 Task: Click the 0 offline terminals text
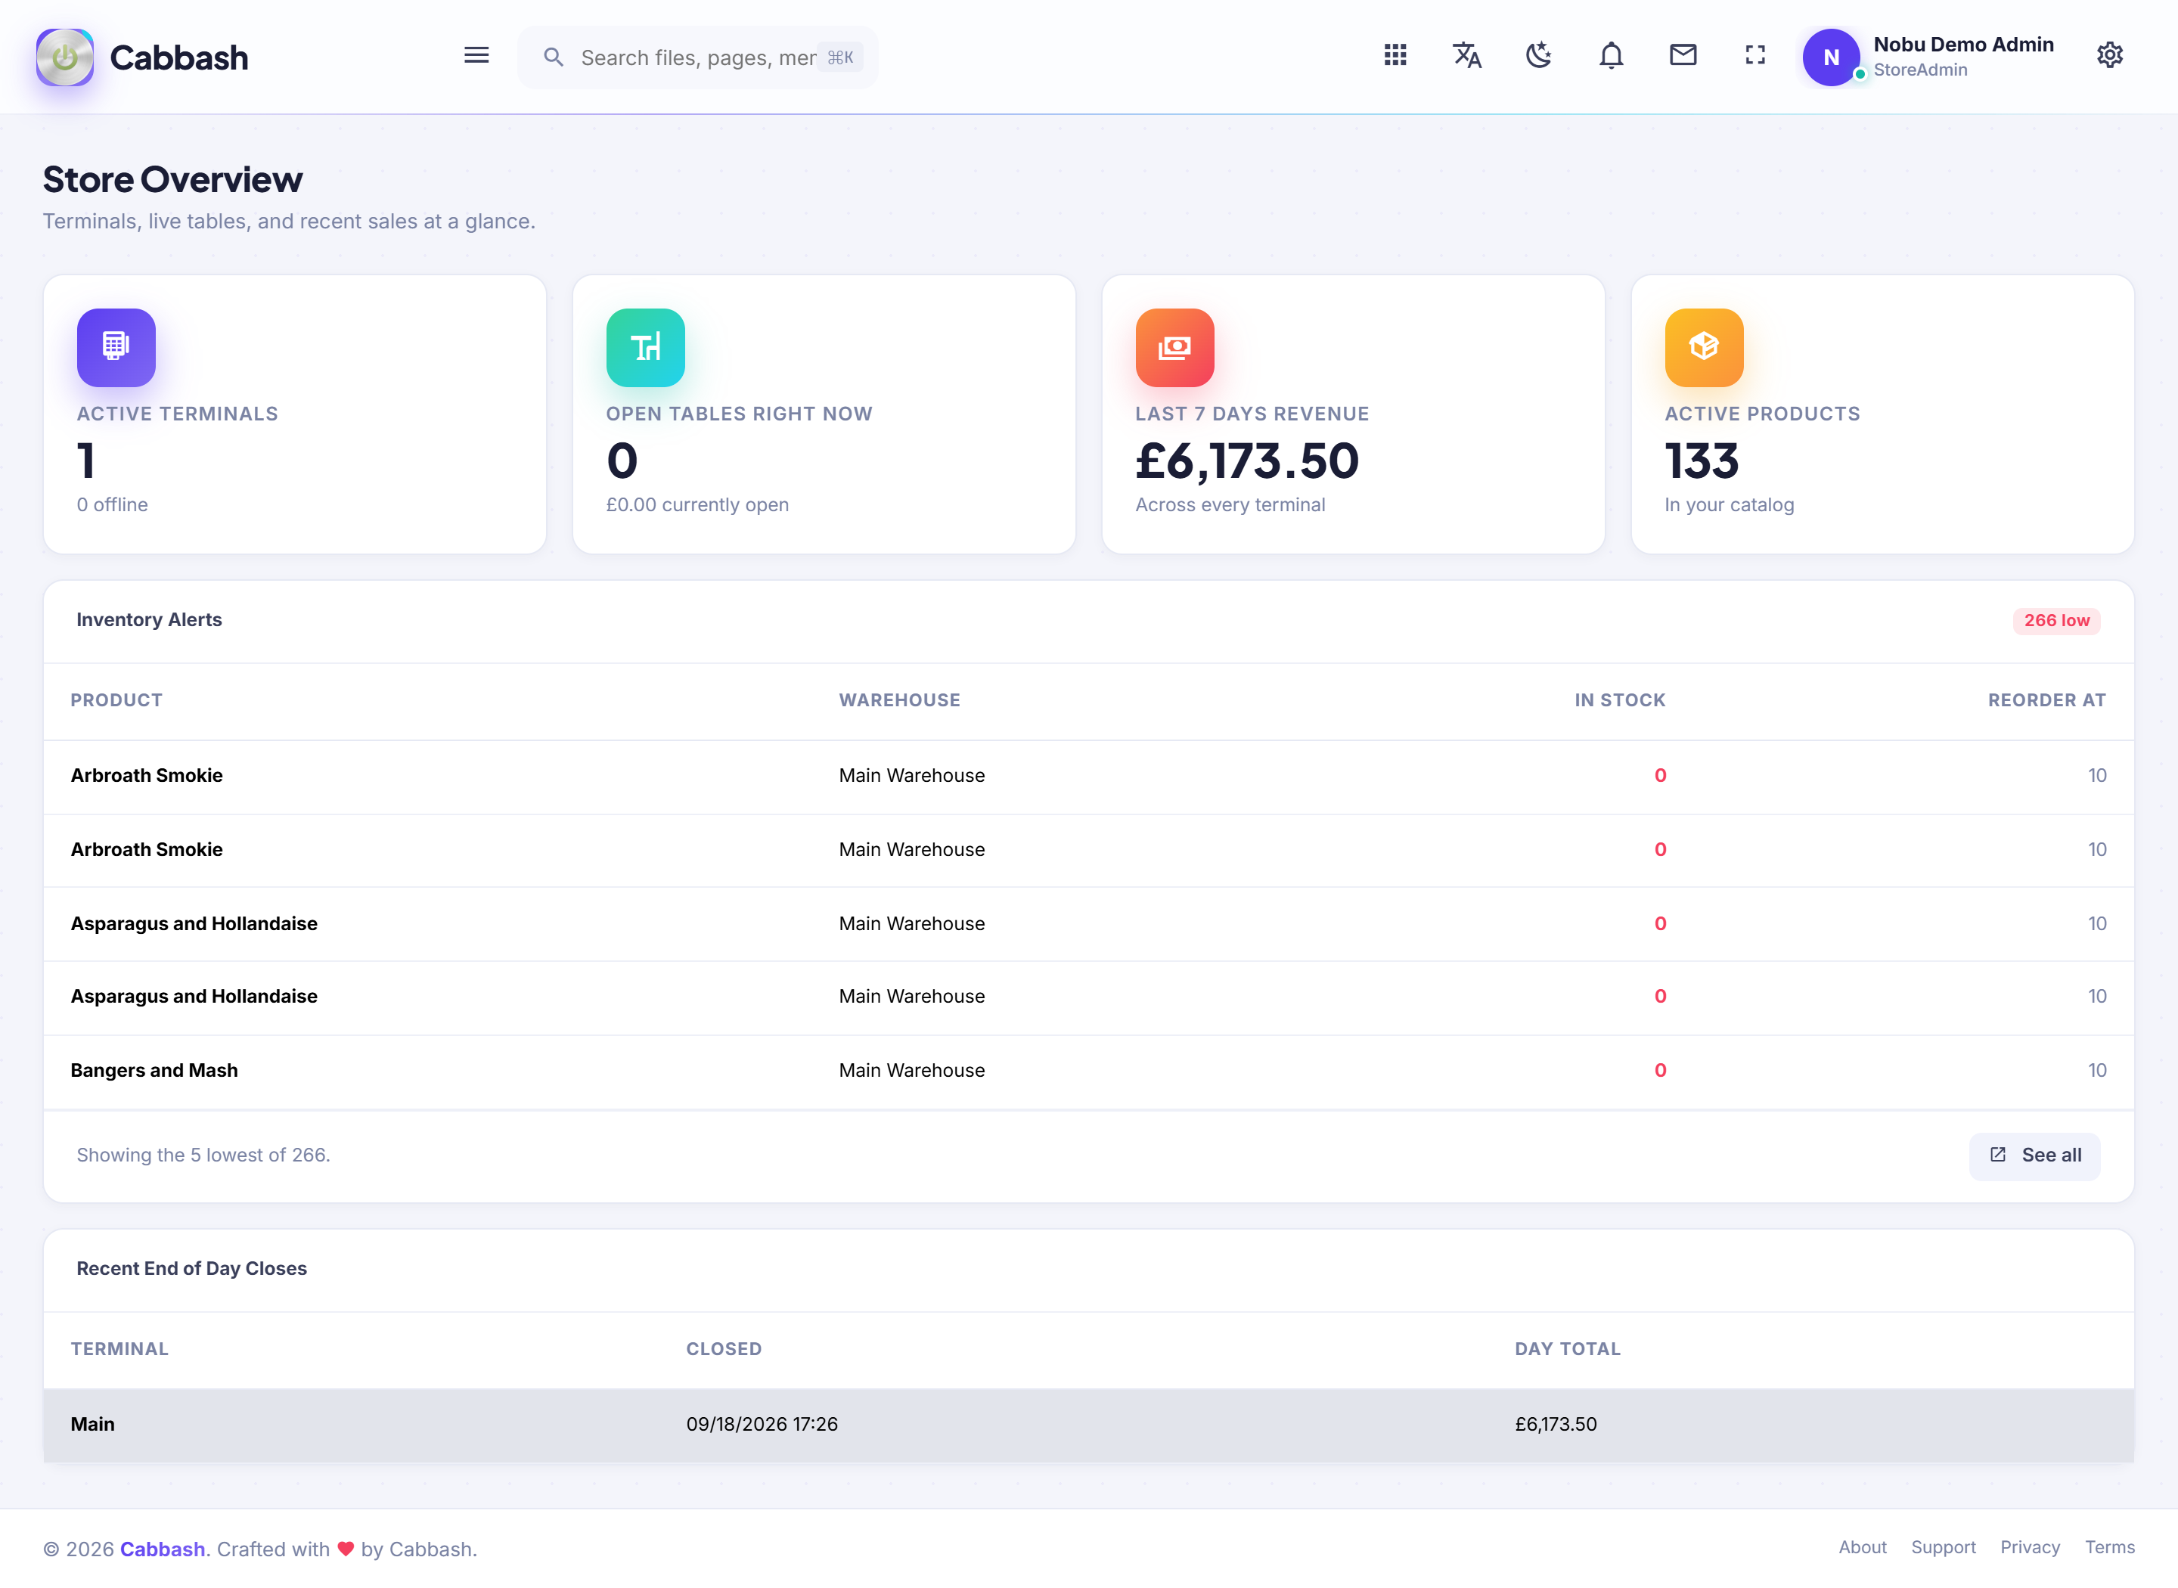(x=113, y=504)
